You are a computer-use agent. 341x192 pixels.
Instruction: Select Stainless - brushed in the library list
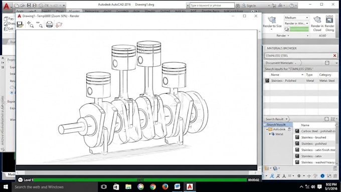coord(315,137)
